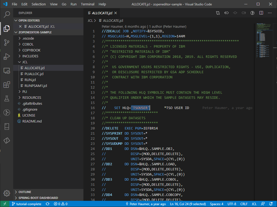Open the Remote Explorer view
This screenshot has height=207, width=277.
pyautogui.click(x=7, y=71)
